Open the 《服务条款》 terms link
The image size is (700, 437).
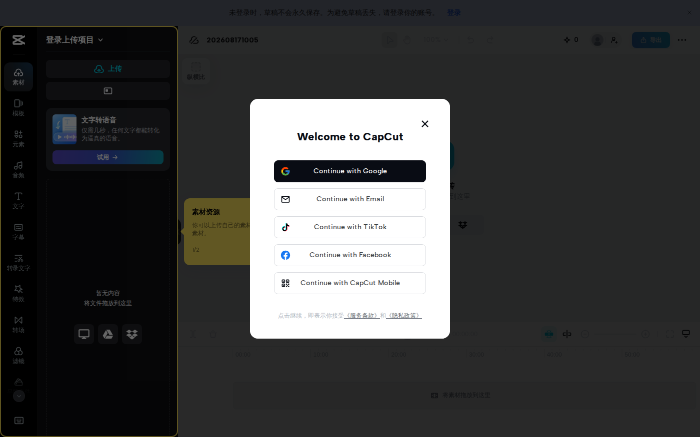point(362,316)
